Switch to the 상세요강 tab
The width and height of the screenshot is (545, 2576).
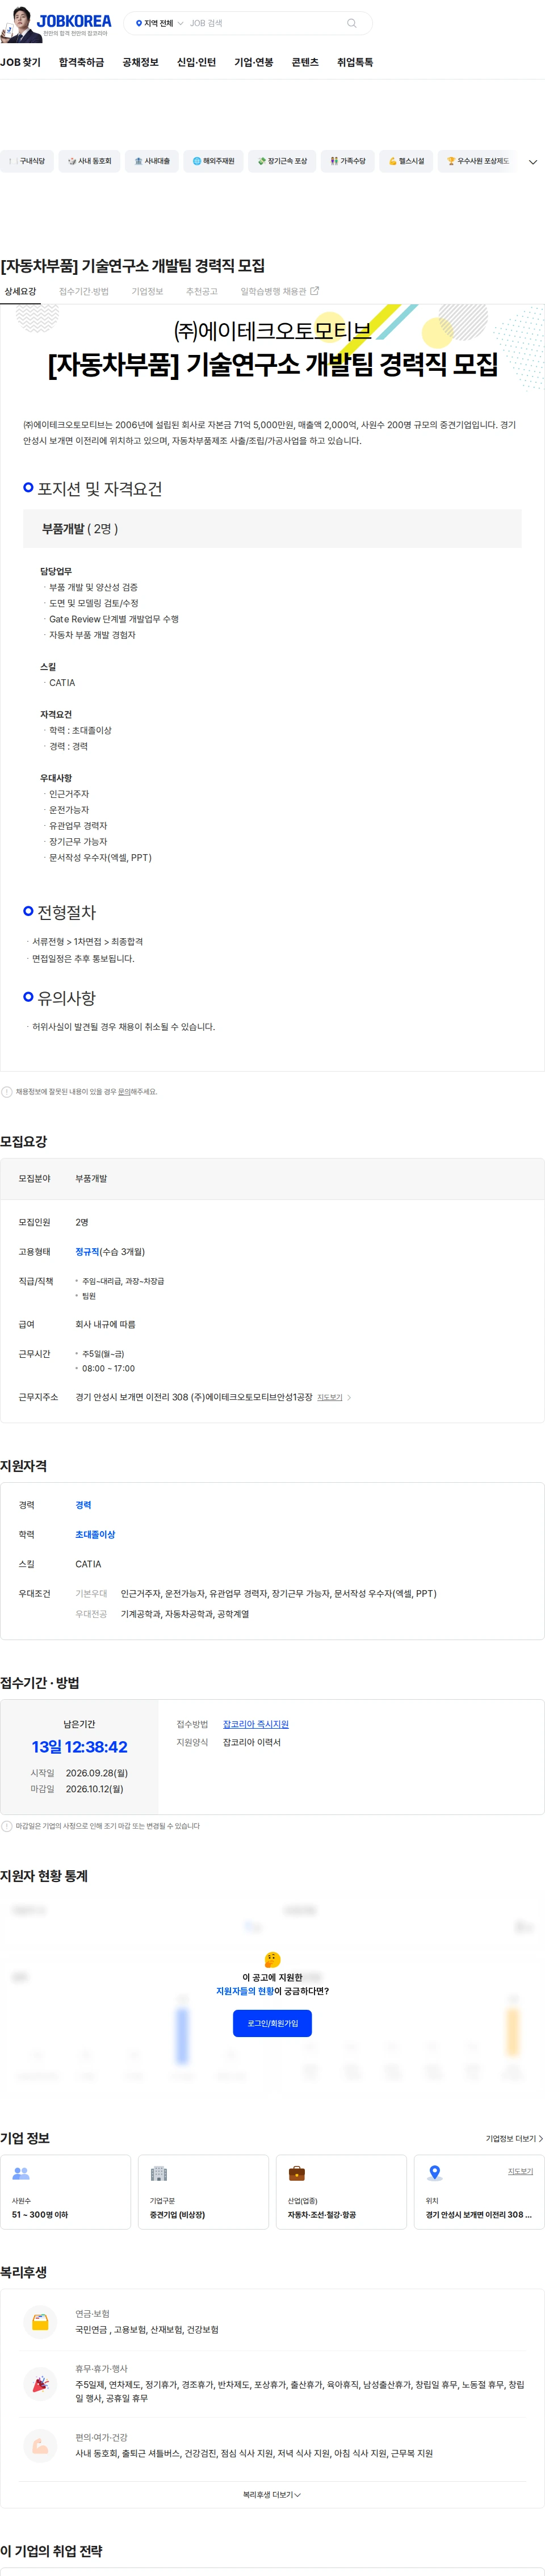[20, 292]
